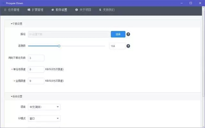Minimize the Proxyee Down window

182,3
